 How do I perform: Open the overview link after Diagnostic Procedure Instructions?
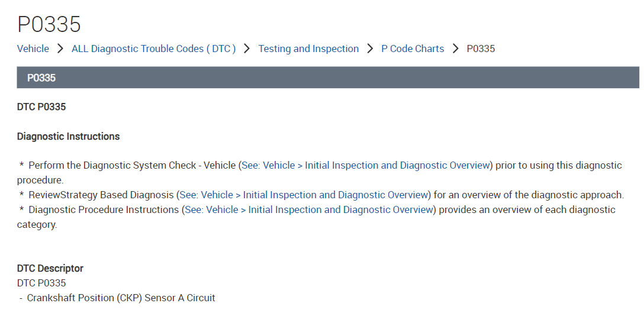pos(309,209)
